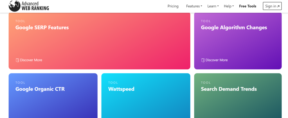The height and width of the screenshot is (118, 288).
Task: Click the Advanced WEB RANKING wordmark text
Action: click(x=35, y=6)
